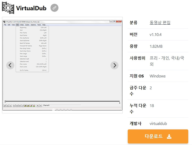Choose Next scene in the Go menu
The height and width of the screenshot is (145, 192).
pyautogui.click(x=32, y=67)
